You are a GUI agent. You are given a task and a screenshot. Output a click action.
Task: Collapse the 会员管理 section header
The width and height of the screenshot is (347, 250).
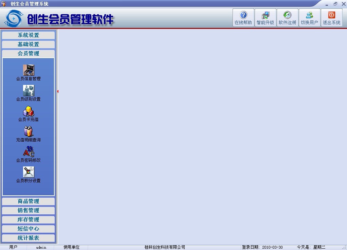coord(29,53)
